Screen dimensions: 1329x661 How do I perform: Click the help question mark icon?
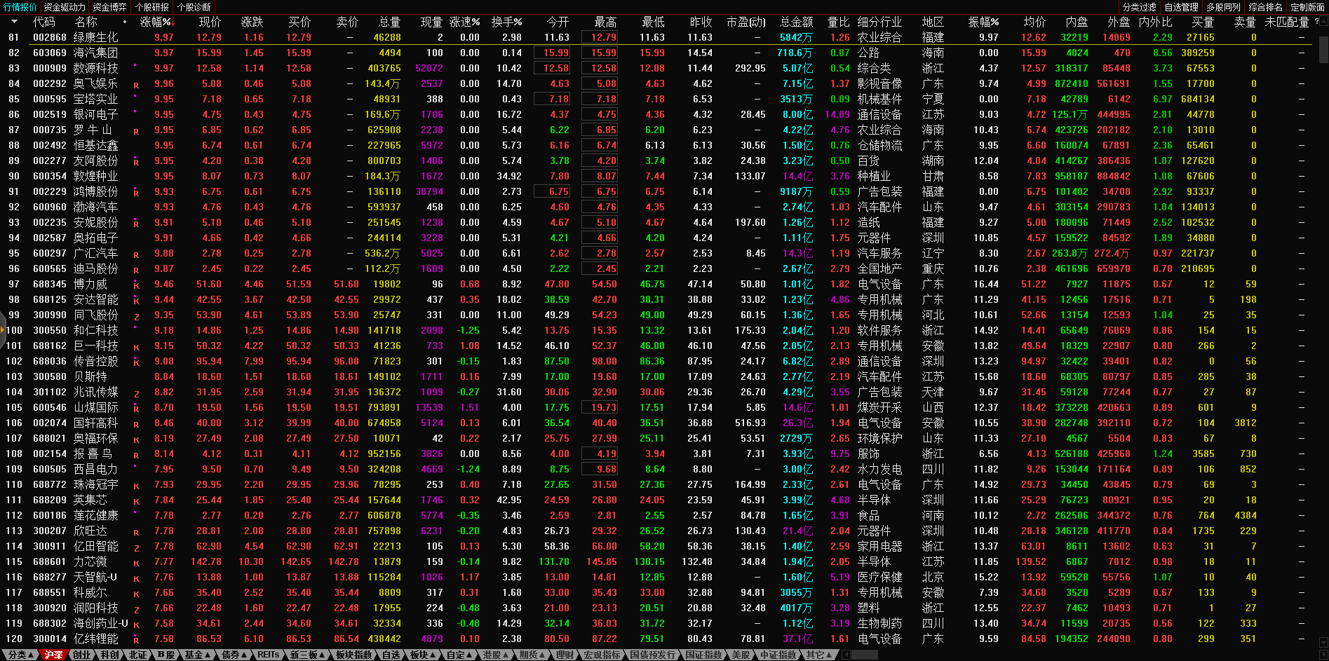(x=1316, y=22)
